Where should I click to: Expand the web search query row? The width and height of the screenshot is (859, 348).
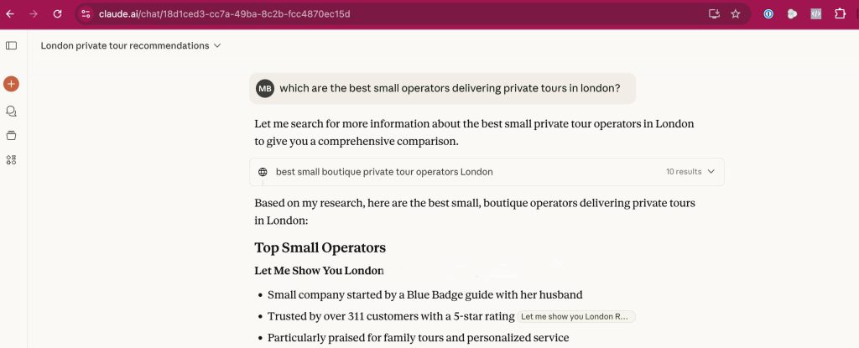coord(384,172)
